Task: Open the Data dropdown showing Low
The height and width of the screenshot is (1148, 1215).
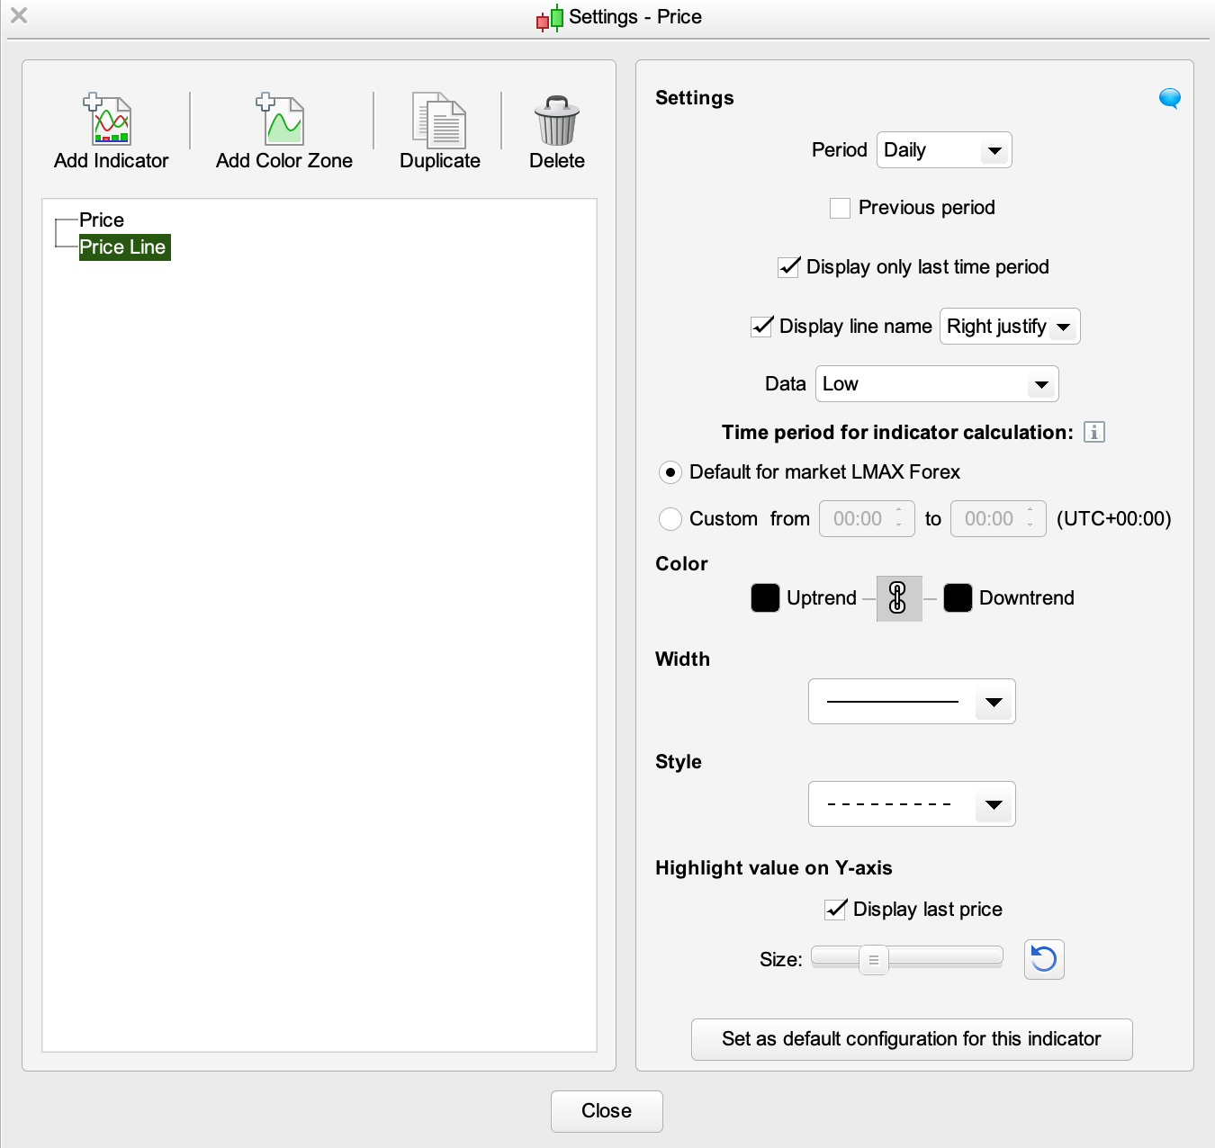Action: pyautogui.click(x=937, y=384)
